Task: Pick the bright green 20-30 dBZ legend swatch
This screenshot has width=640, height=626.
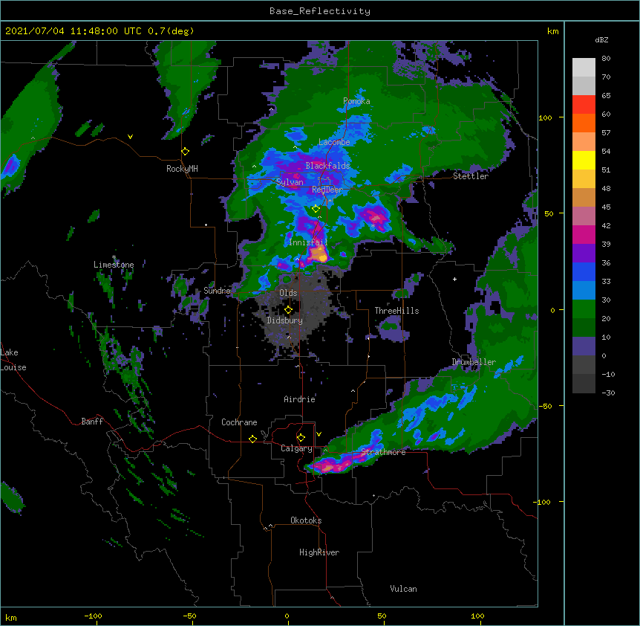Action: 584,309
